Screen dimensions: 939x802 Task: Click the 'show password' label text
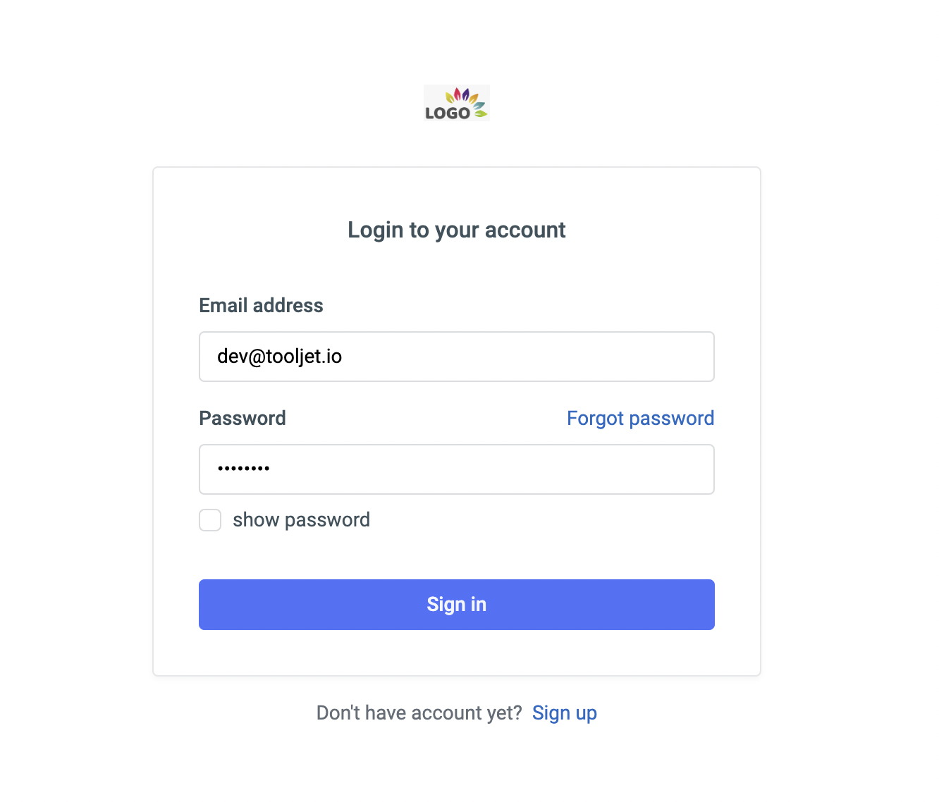pyautogui.click(x=301, y=520)
